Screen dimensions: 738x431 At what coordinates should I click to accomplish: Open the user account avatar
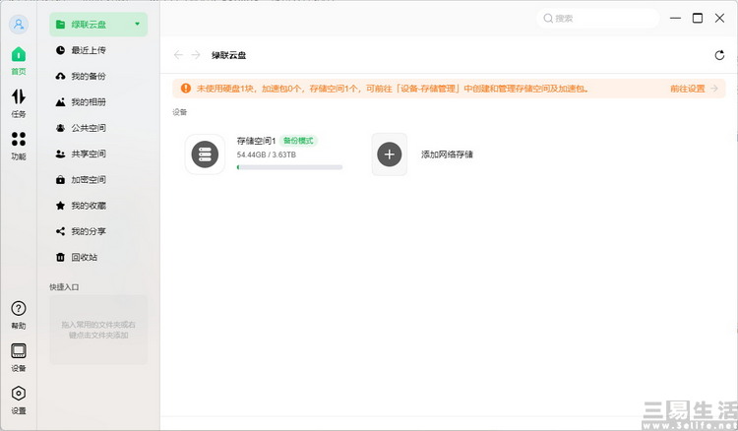coord(19,24)
